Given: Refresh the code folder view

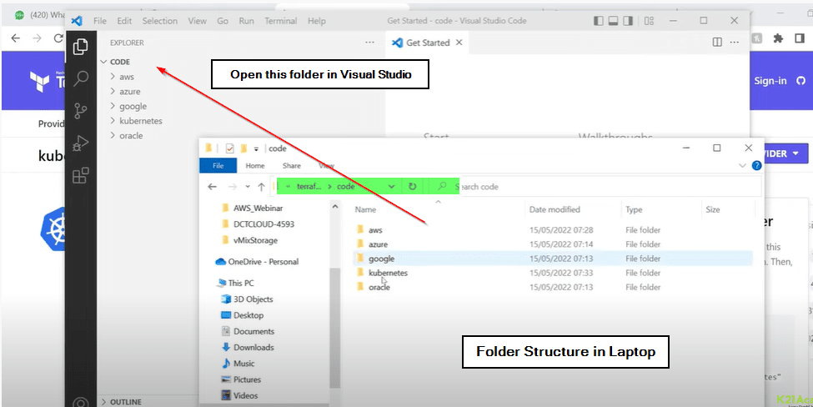Looking at the screenshot, I should point(412,186).
